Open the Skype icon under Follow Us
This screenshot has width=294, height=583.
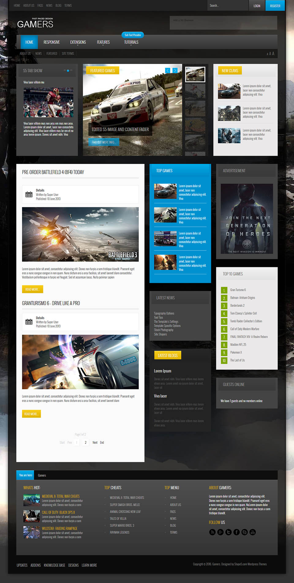pyautogui.click(x=244, y=532)
